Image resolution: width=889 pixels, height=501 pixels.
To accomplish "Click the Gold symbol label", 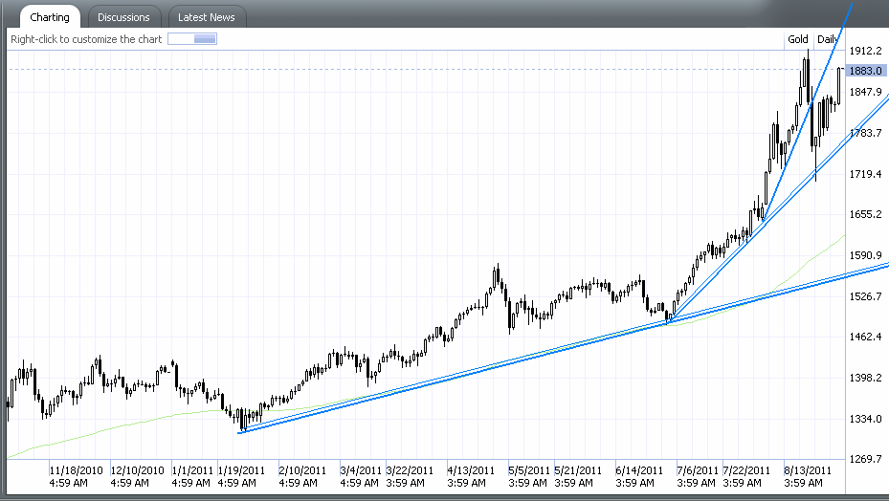I will pos(797,39).
